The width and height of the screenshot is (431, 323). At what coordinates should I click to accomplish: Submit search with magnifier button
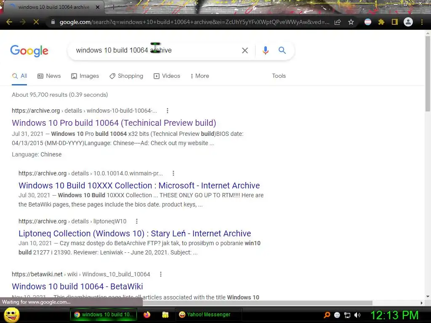coord(282,50)
